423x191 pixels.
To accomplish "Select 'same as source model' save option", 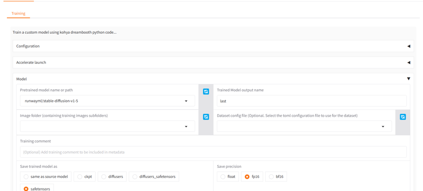I will click(x=46, y=177).
